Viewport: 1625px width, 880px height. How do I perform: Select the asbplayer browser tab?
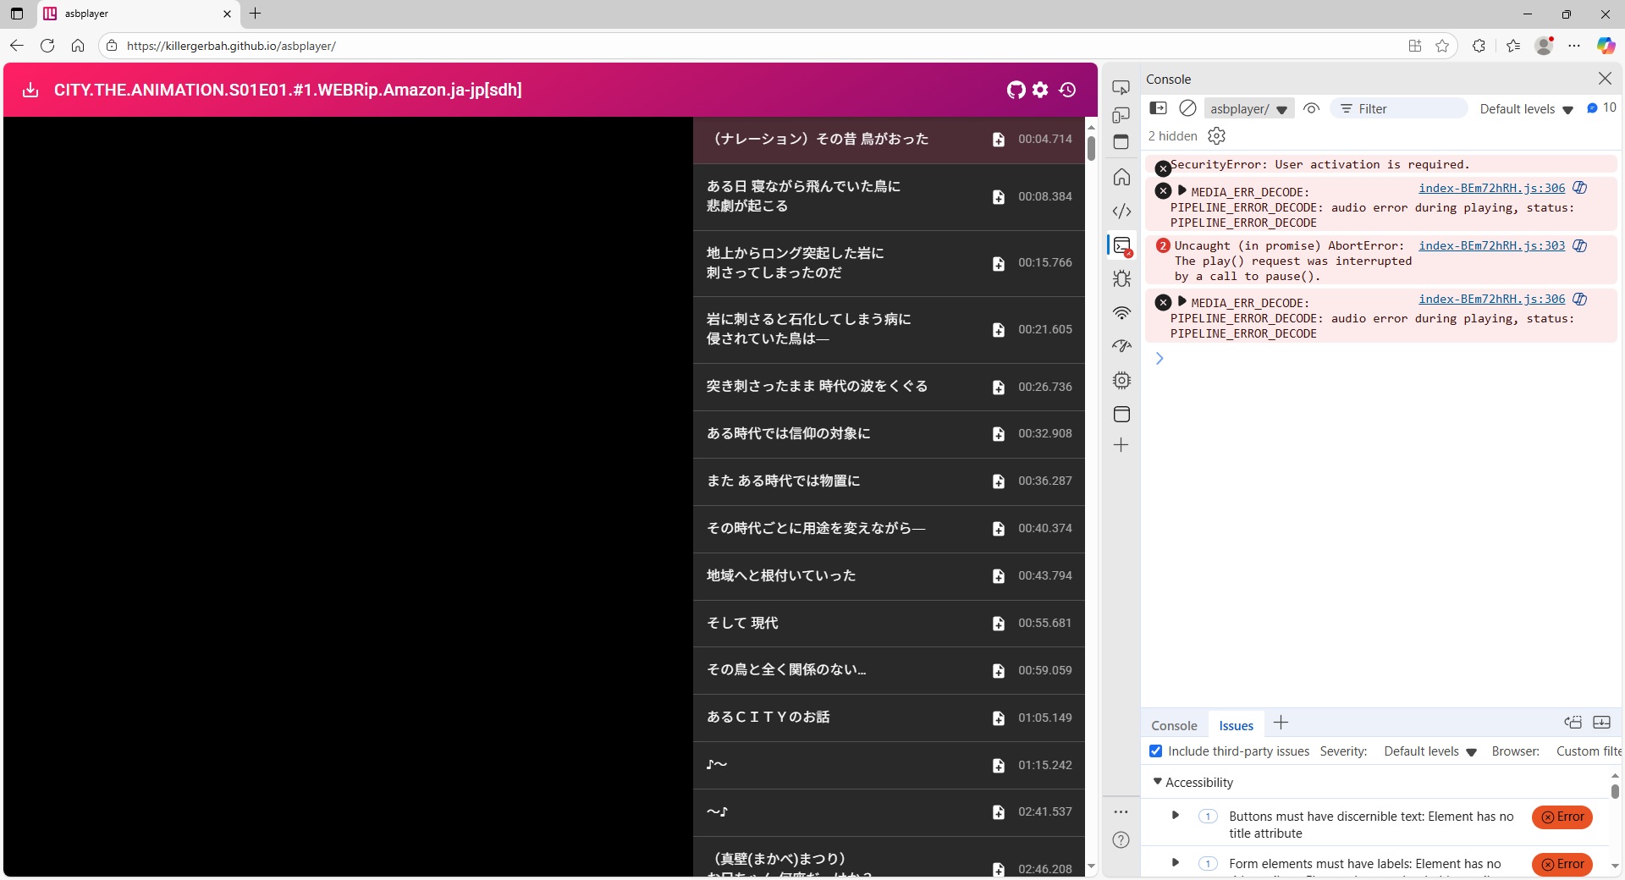click(x=140, y=14)
